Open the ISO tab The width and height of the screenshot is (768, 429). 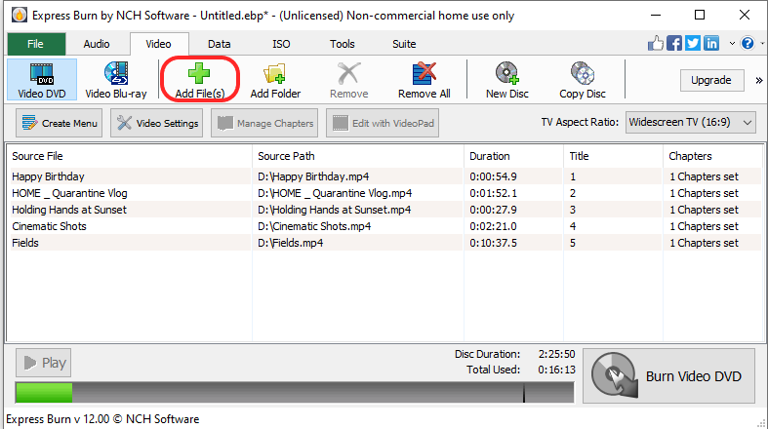(280, 44)
